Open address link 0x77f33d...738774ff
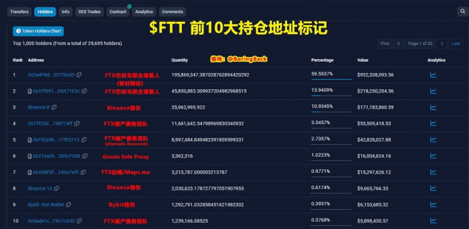This screenshot has height=229, width=469. (50, 124)
